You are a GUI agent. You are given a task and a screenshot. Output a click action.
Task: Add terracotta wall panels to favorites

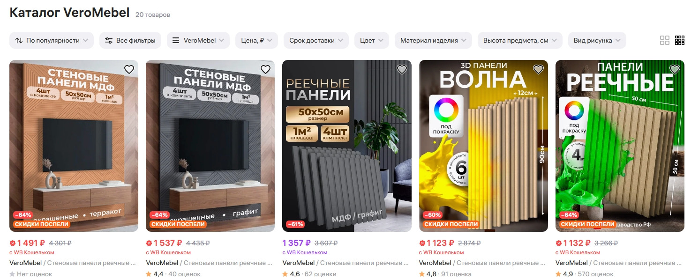pyautogui.click(x=129, y=69)
